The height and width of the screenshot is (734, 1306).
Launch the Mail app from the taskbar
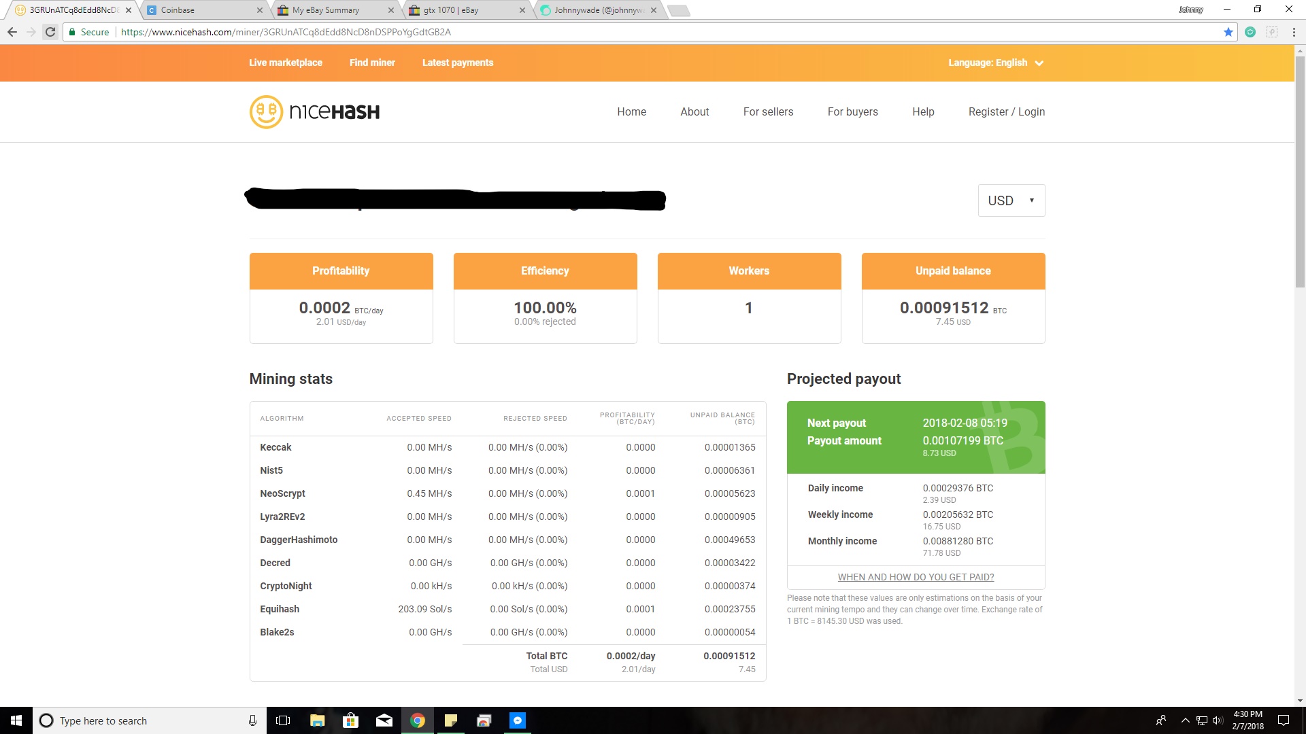[x=384, y=720]
